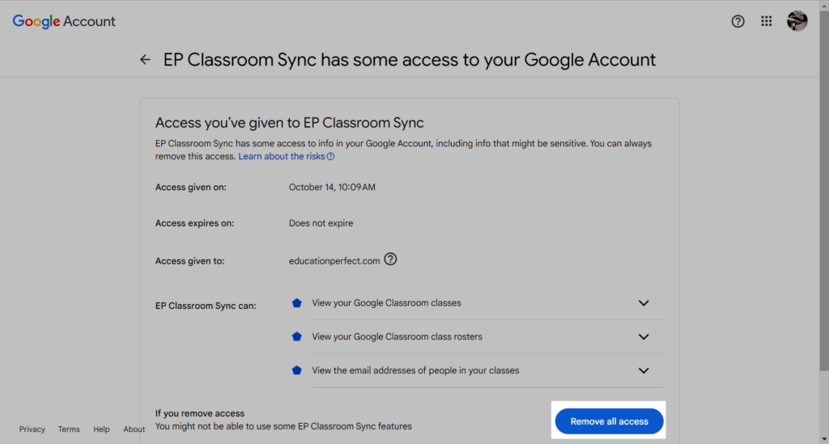
Task: Click the date October 14, 10:09 AM
Action: 332,188
